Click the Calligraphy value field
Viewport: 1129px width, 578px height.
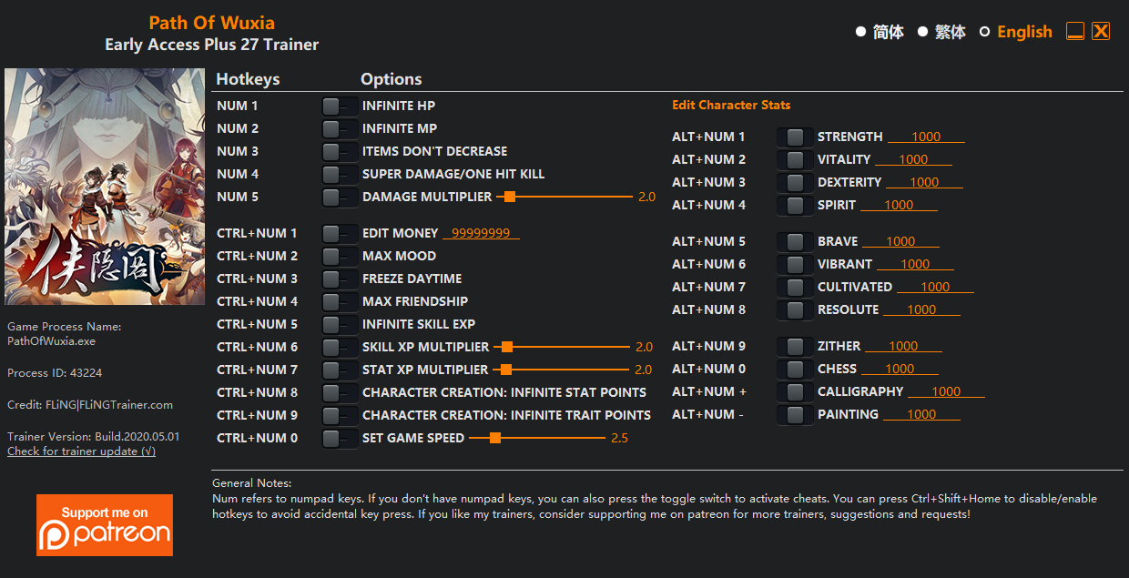pos(946,391)
